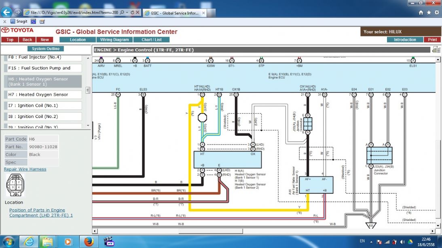The width and height of the screenshot is (442, 248).
Task: Launch Firefox from the taskbar
Action: pos(88,242)
